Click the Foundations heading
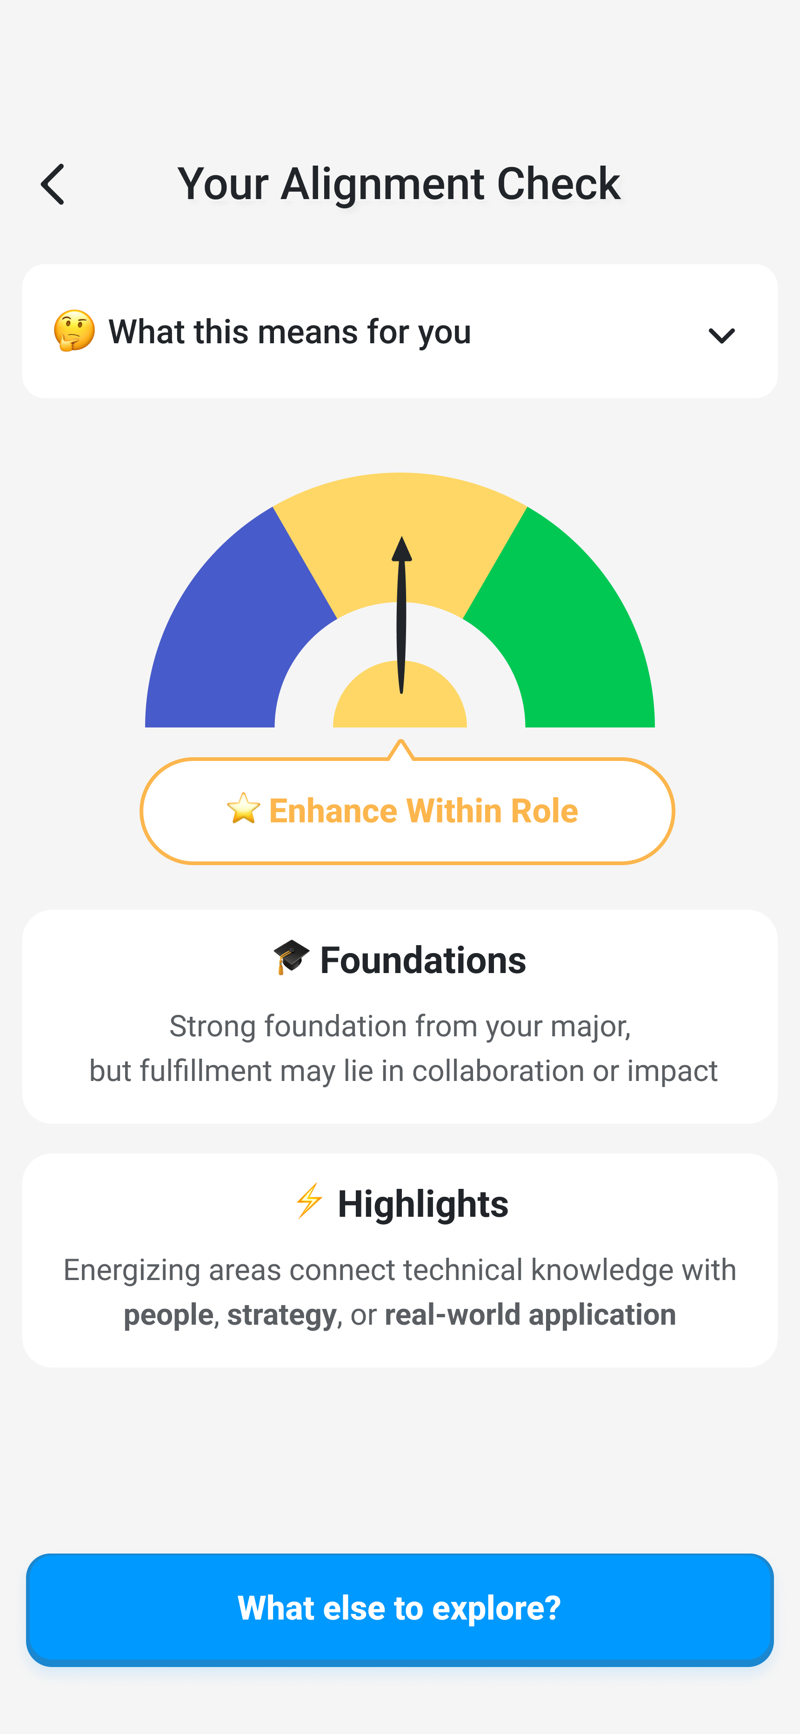The image size is (800, 1734). tap(423, 960)
